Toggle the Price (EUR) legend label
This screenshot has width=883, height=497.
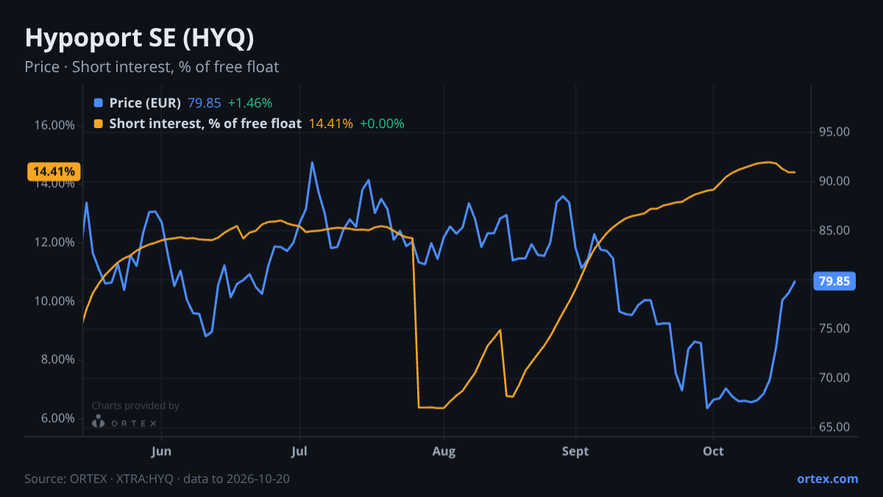click(x=145, y=102)
